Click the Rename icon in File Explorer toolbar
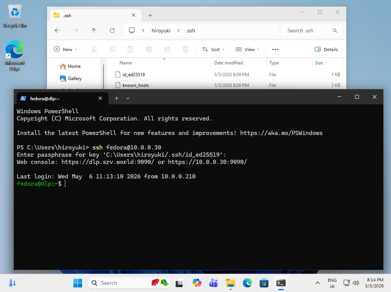Screen dimensions: 391x292 [149, 49]
